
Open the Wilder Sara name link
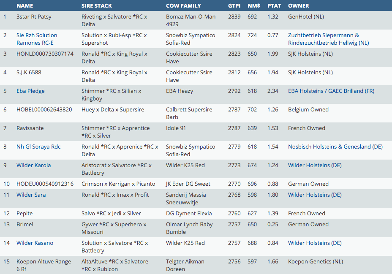(x=31, y=195)
